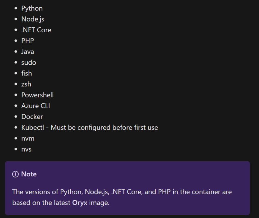Viewport: 259px width, 218px height.
Task: Open the Oryx link in note
Action: click(x=80, y=203)
